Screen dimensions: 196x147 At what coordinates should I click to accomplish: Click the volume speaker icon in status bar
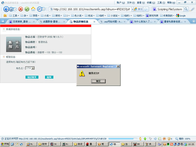pyautogui.click(x=155, y=139)
